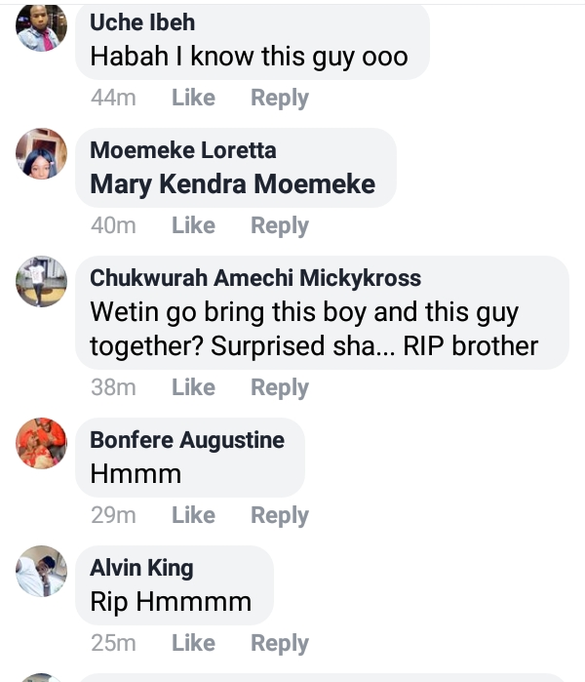Reply to Alvin King's comment
This screenshot has height=682, width=585.
(x=279, y=643)
